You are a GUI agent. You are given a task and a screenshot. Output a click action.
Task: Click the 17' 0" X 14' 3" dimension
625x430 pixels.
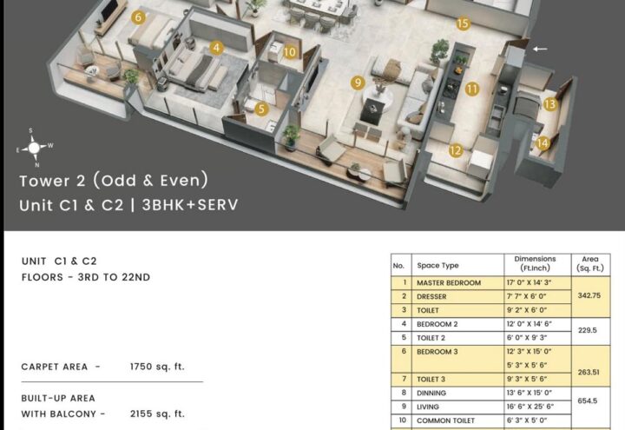pyautogui.click(x=529, y=283)
